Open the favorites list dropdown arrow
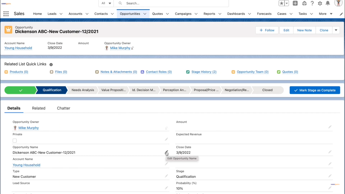This screenshot has height=194, width=345. pos(287,3)
